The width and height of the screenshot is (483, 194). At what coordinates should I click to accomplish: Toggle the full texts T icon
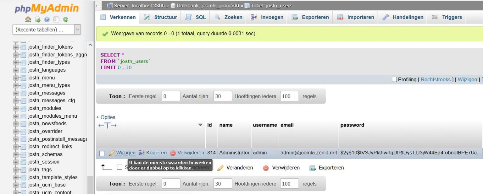click(108, 126)
